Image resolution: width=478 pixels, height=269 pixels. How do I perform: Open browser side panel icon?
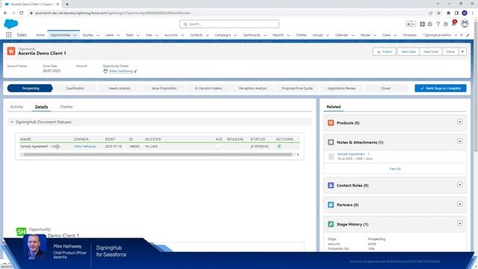(456, 13)
